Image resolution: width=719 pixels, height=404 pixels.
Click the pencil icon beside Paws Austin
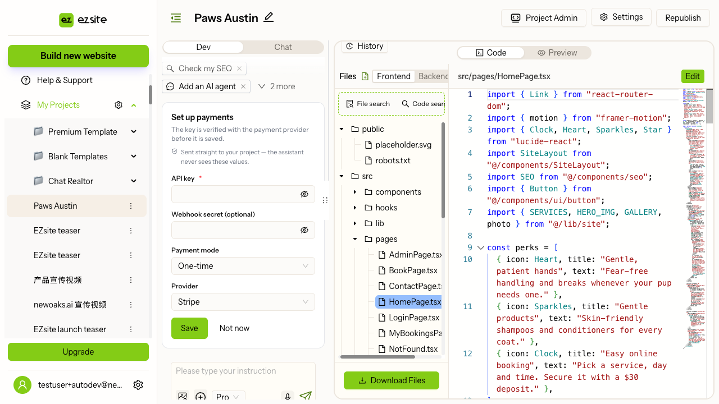[269, 17]
